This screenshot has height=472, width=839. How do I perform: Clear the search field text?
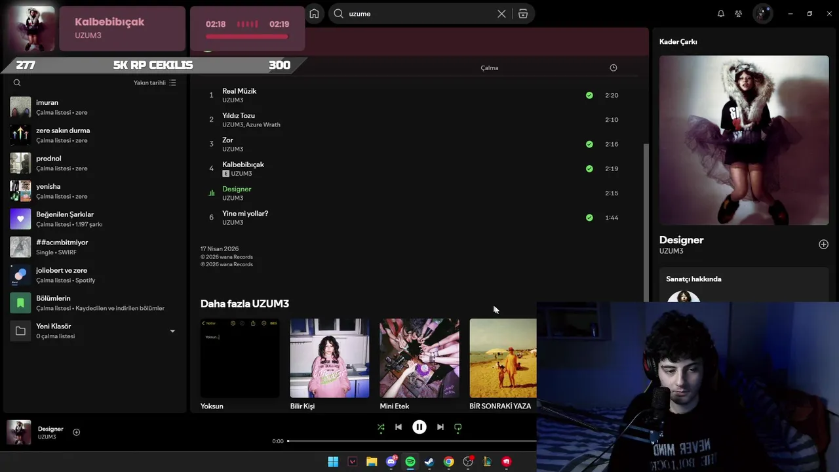(501, 14)
